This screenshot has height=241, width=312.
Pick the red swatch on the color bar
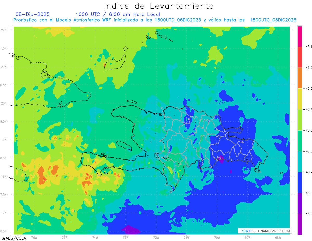300,57
